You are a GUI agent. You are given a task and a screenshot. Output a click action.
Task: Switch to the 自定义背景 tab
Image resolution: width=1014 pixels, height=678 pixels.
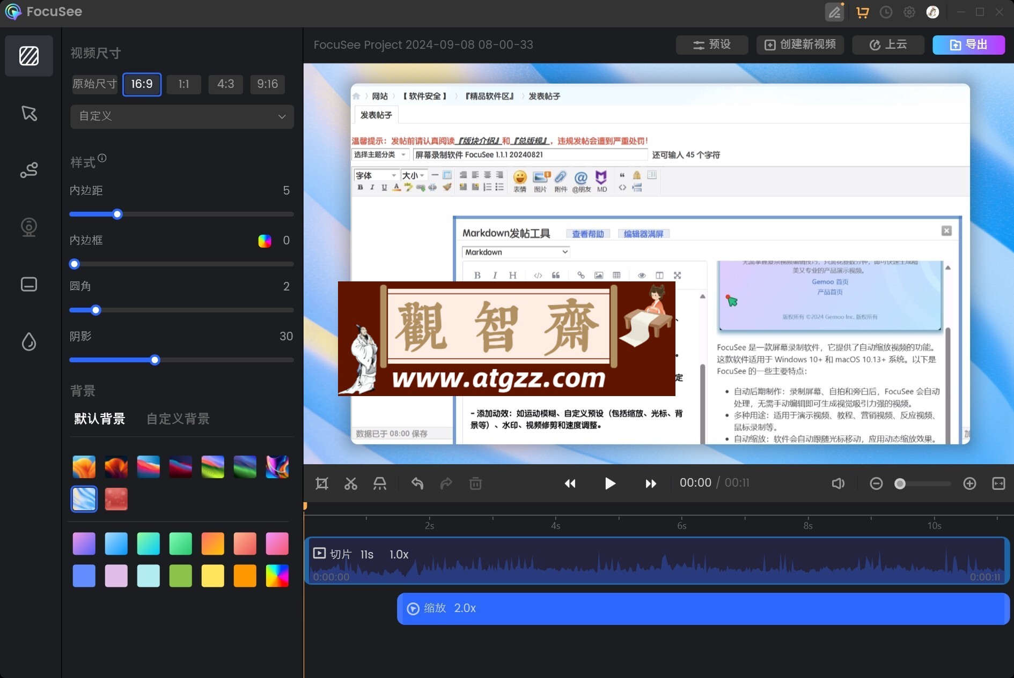point(178,419)
